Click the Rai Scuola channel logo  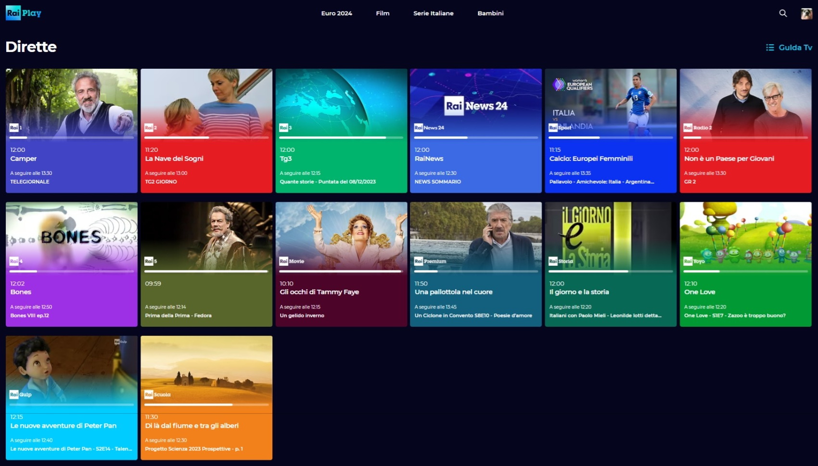click(158, 394)
